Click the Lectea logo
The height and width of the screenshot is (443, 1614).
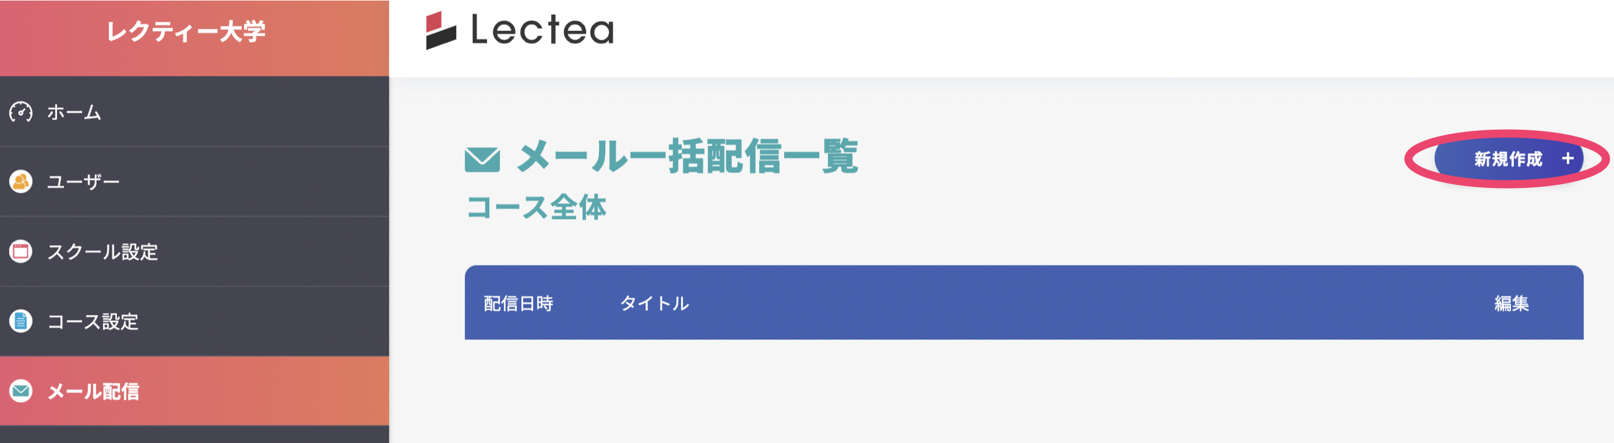519,30
